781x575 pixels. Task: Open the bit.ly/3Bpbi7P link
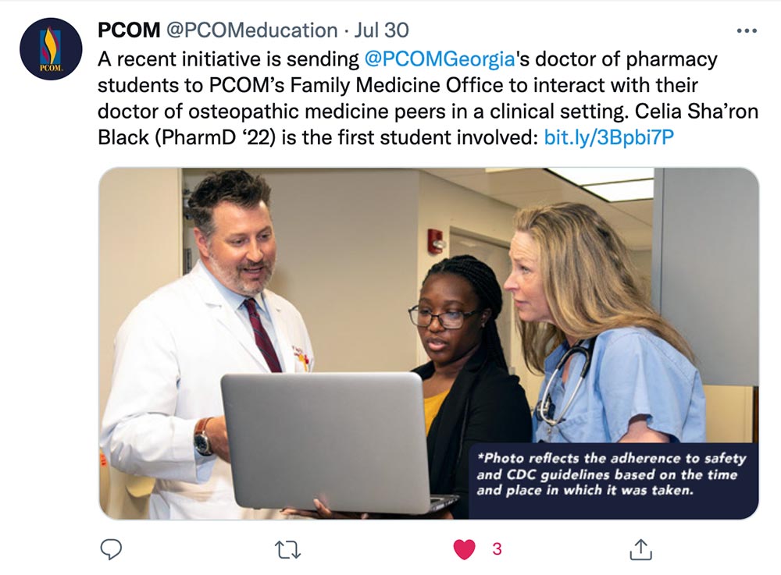tap(608, 137)
